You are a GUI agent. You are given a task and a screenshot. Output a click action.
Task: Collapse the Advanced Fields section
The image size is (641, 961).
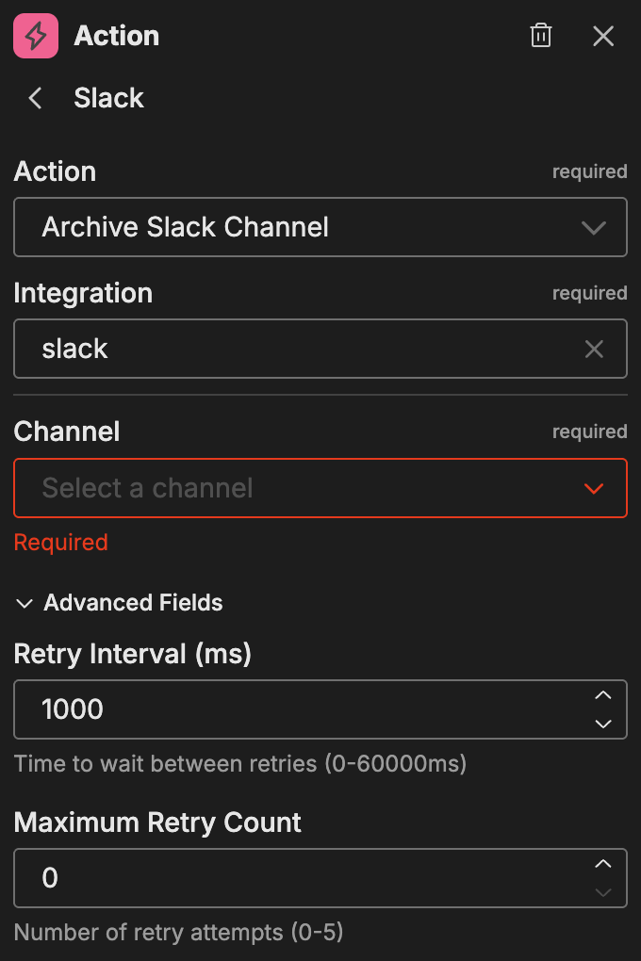(24, 603)
